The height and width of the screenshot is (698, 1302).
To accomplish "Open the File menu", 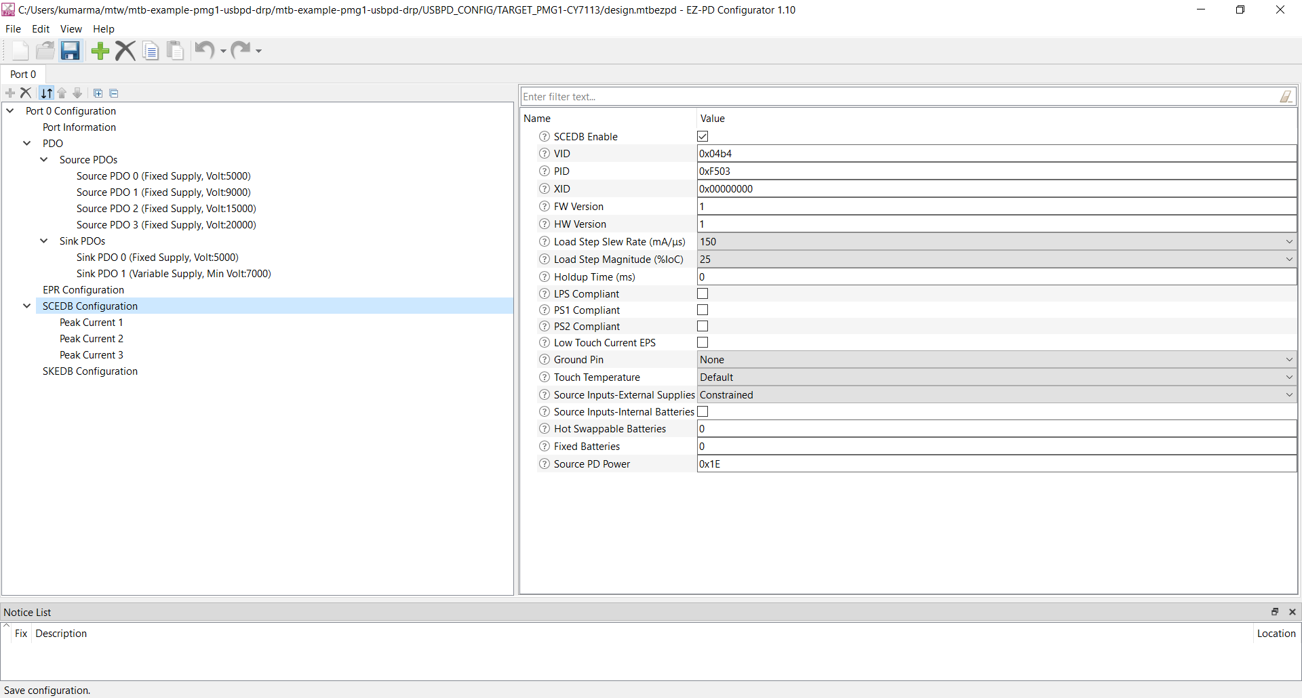I will click(13, 29).
